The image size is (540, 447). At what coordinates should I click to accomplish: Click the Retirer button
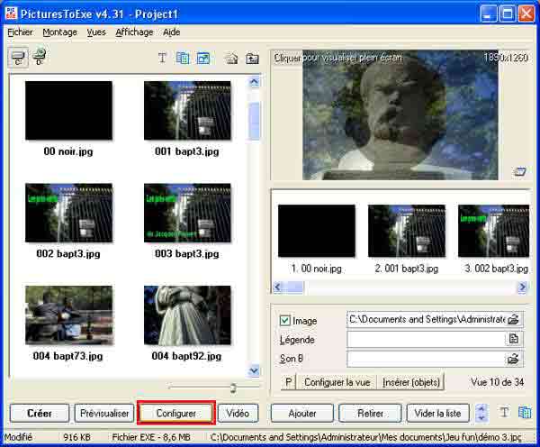[370, 413]
